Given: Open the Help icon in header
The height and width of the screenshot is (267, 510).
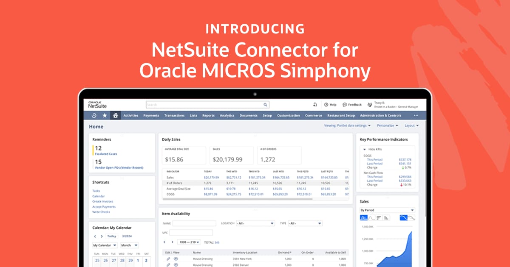Looking at the screenshot, I should [x=326, y=105].
